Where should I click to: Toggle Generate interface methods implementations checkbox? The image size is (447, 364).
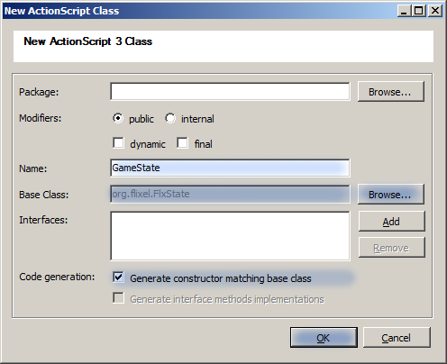pos(118,298)
